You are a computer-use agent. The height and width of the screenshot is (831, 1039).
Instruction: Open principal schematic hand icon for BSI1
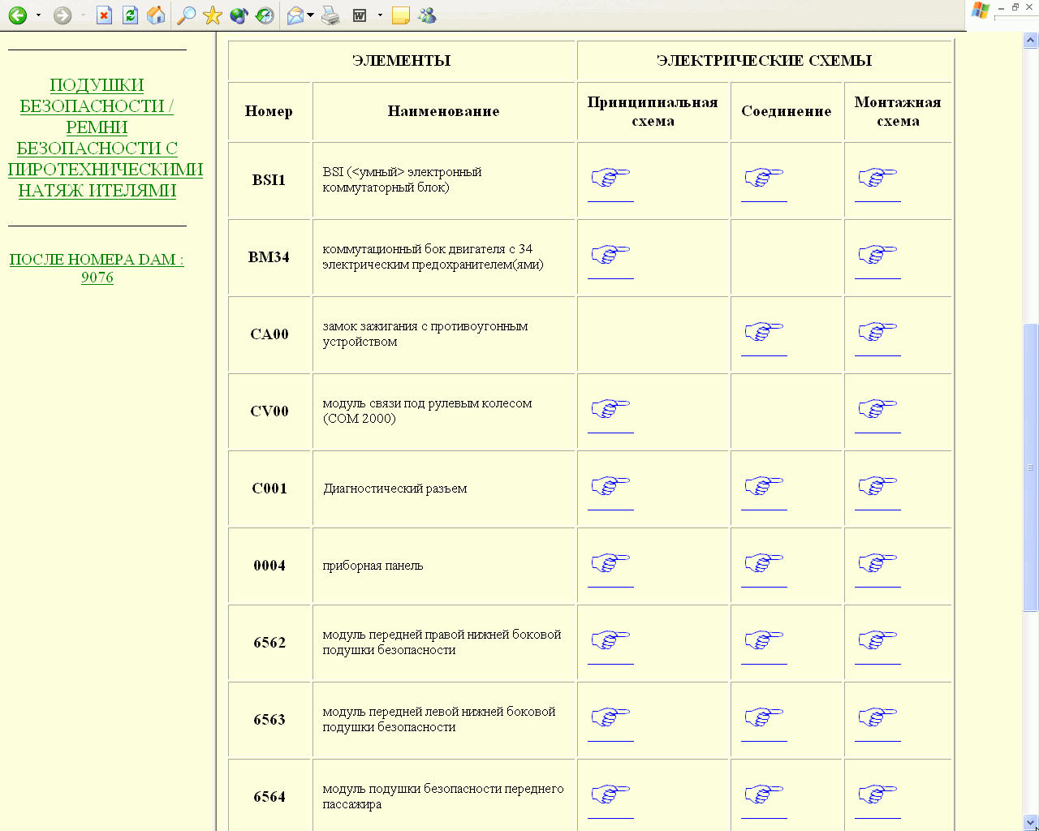pyautogui.click(x=610, y=177)
